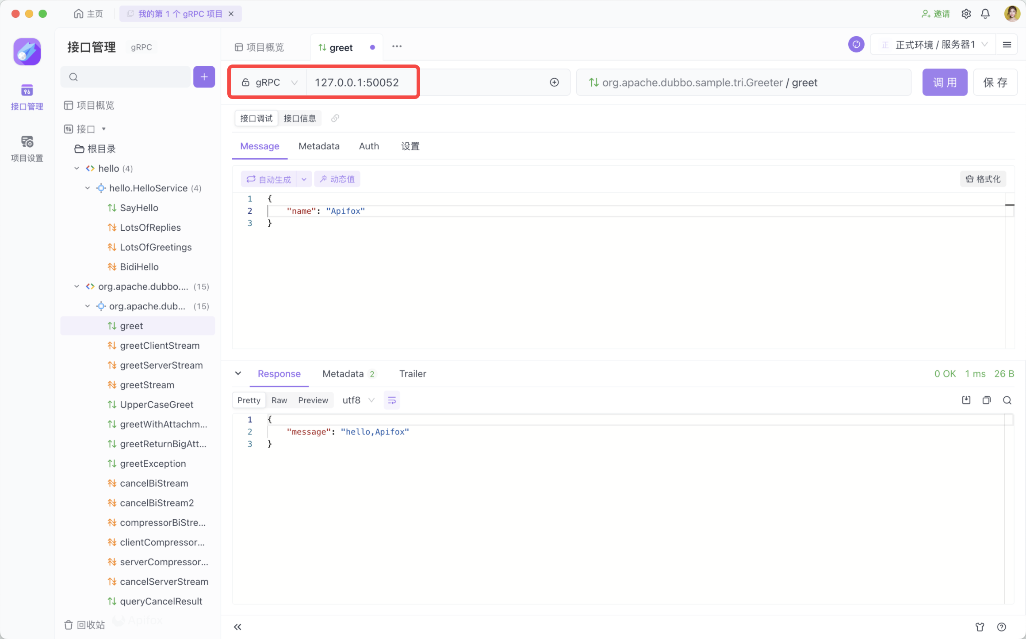Click the refresh sync icon near environment selector
This screenshot has height=639, width=1026.
point(856,45)
